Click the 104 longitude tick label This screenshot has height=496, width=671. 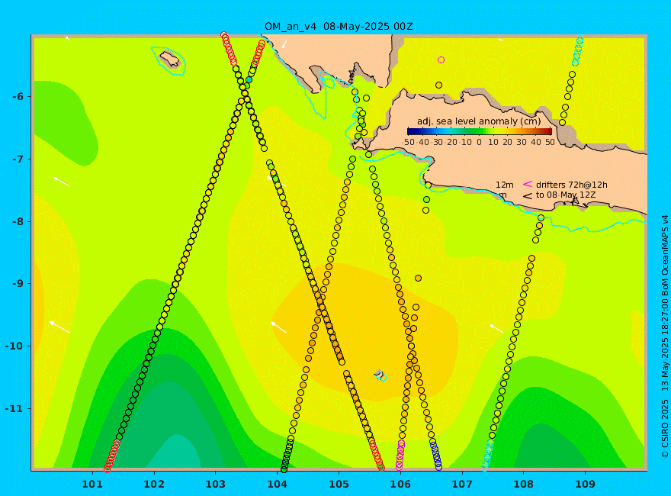[277, 484]
